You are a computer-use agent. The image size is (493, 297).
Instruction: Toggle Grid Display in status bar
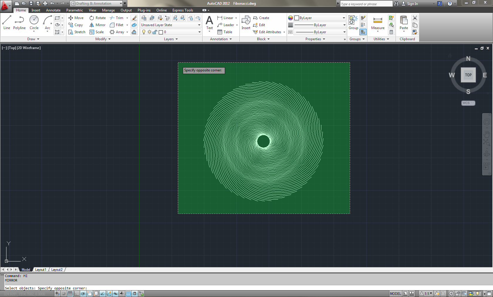tap(70, 293)
